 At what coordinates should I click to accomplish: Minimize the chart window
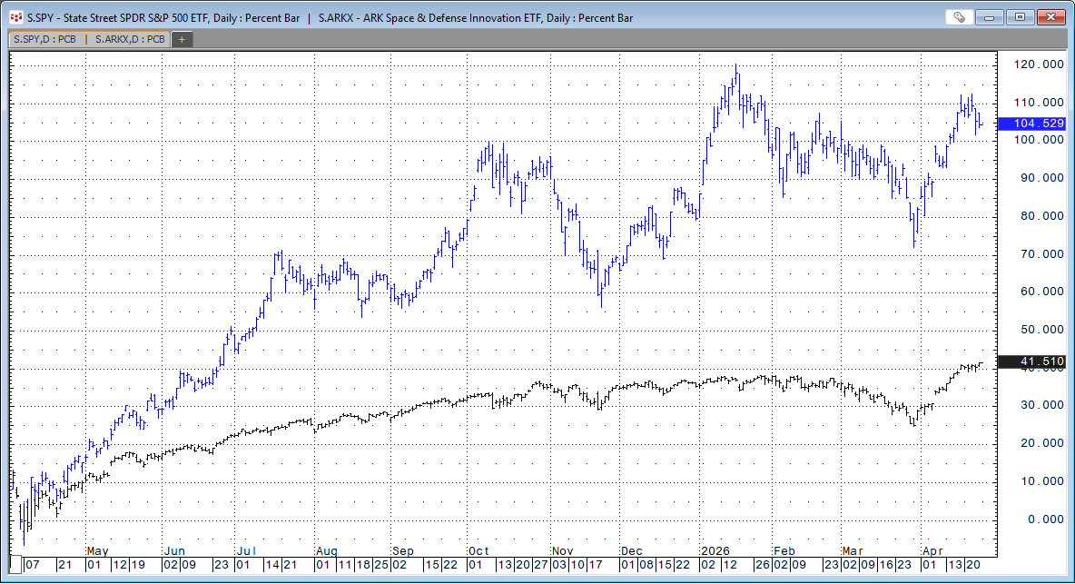[x=992, y=17]
